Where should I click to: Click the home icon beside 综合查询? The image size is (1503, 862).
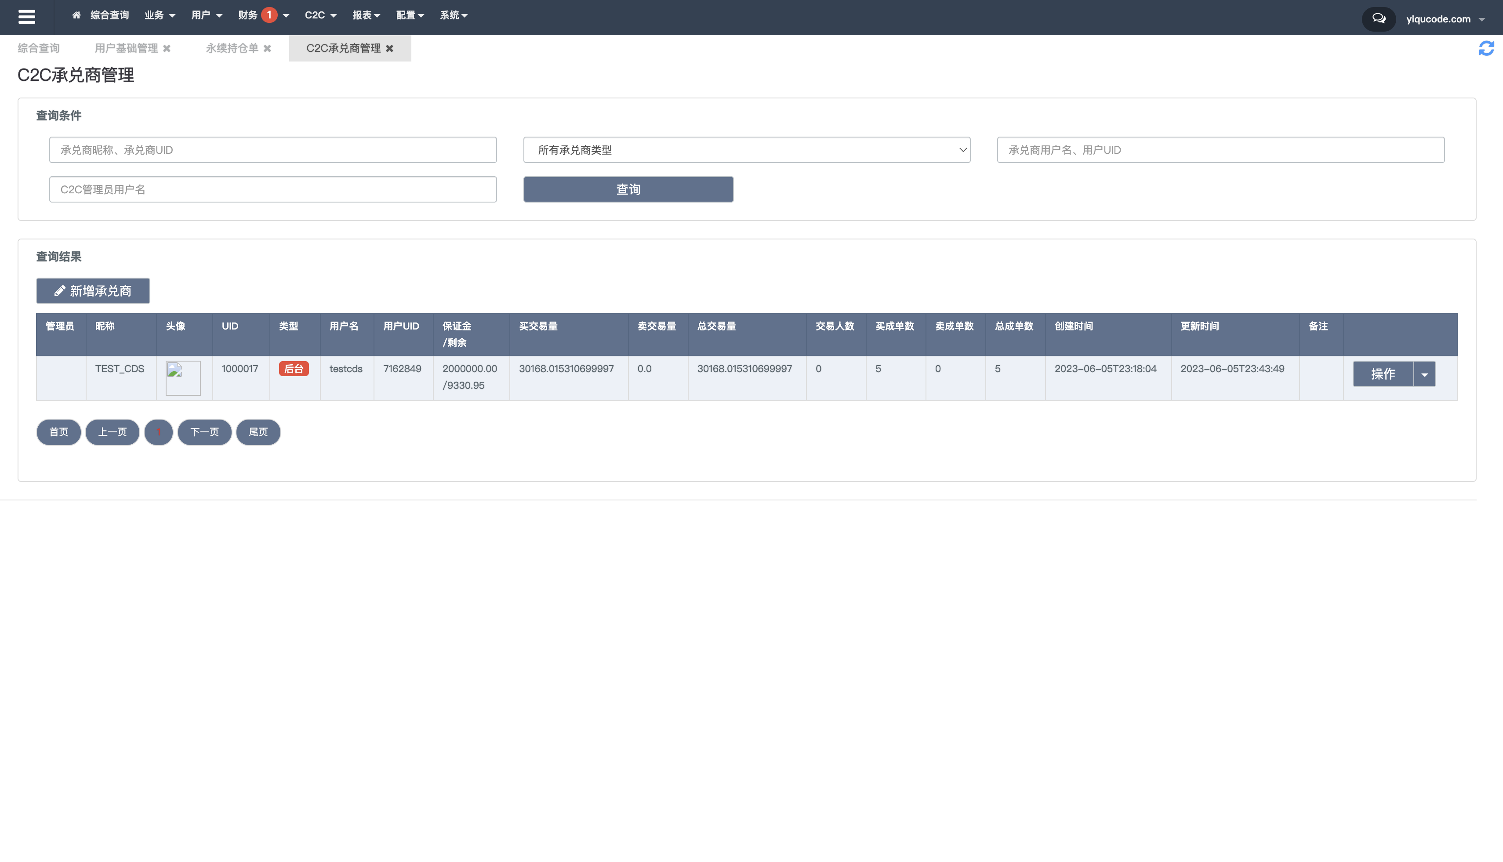(x=76, y=15)
